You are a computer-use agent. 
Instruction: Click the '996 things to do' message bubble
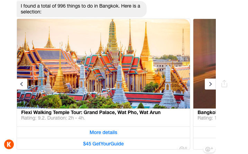[x=81, y=9]
